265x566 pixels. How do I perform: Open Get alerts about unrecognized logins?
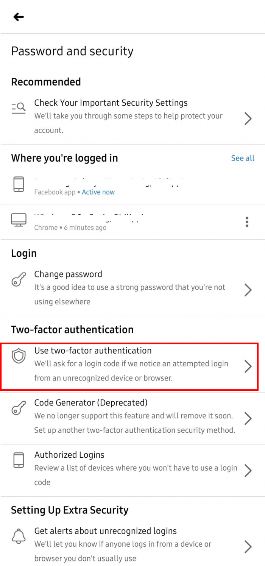pyautogui.click(x=106, y=531)
